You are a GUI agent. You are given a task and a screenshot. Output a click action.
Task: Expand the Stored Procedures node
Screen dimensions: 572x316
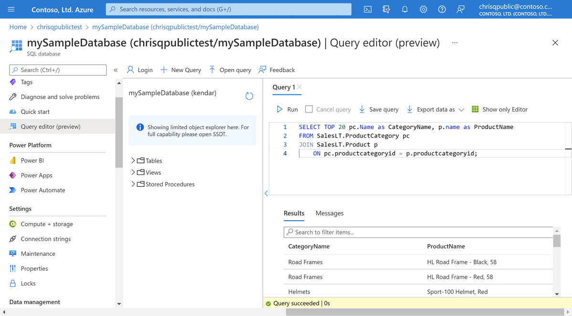pyautogui.click(x=133, y=184)
